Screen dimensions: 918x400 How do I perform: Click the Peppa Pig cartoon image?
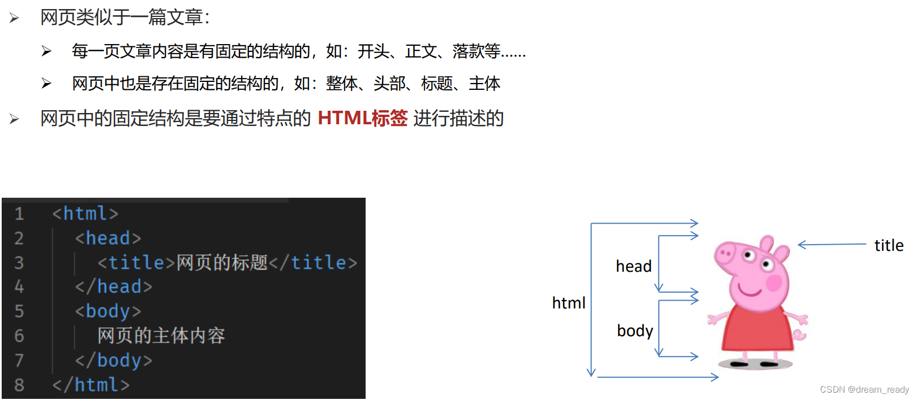tap(757, 302)
